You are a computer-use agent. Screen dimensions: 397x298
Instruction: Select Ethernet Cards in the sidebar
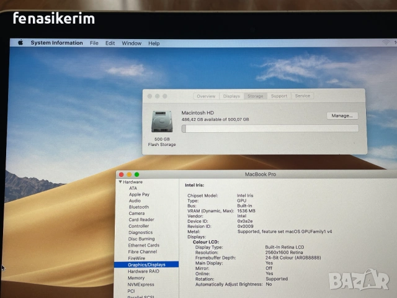point(143,245)
